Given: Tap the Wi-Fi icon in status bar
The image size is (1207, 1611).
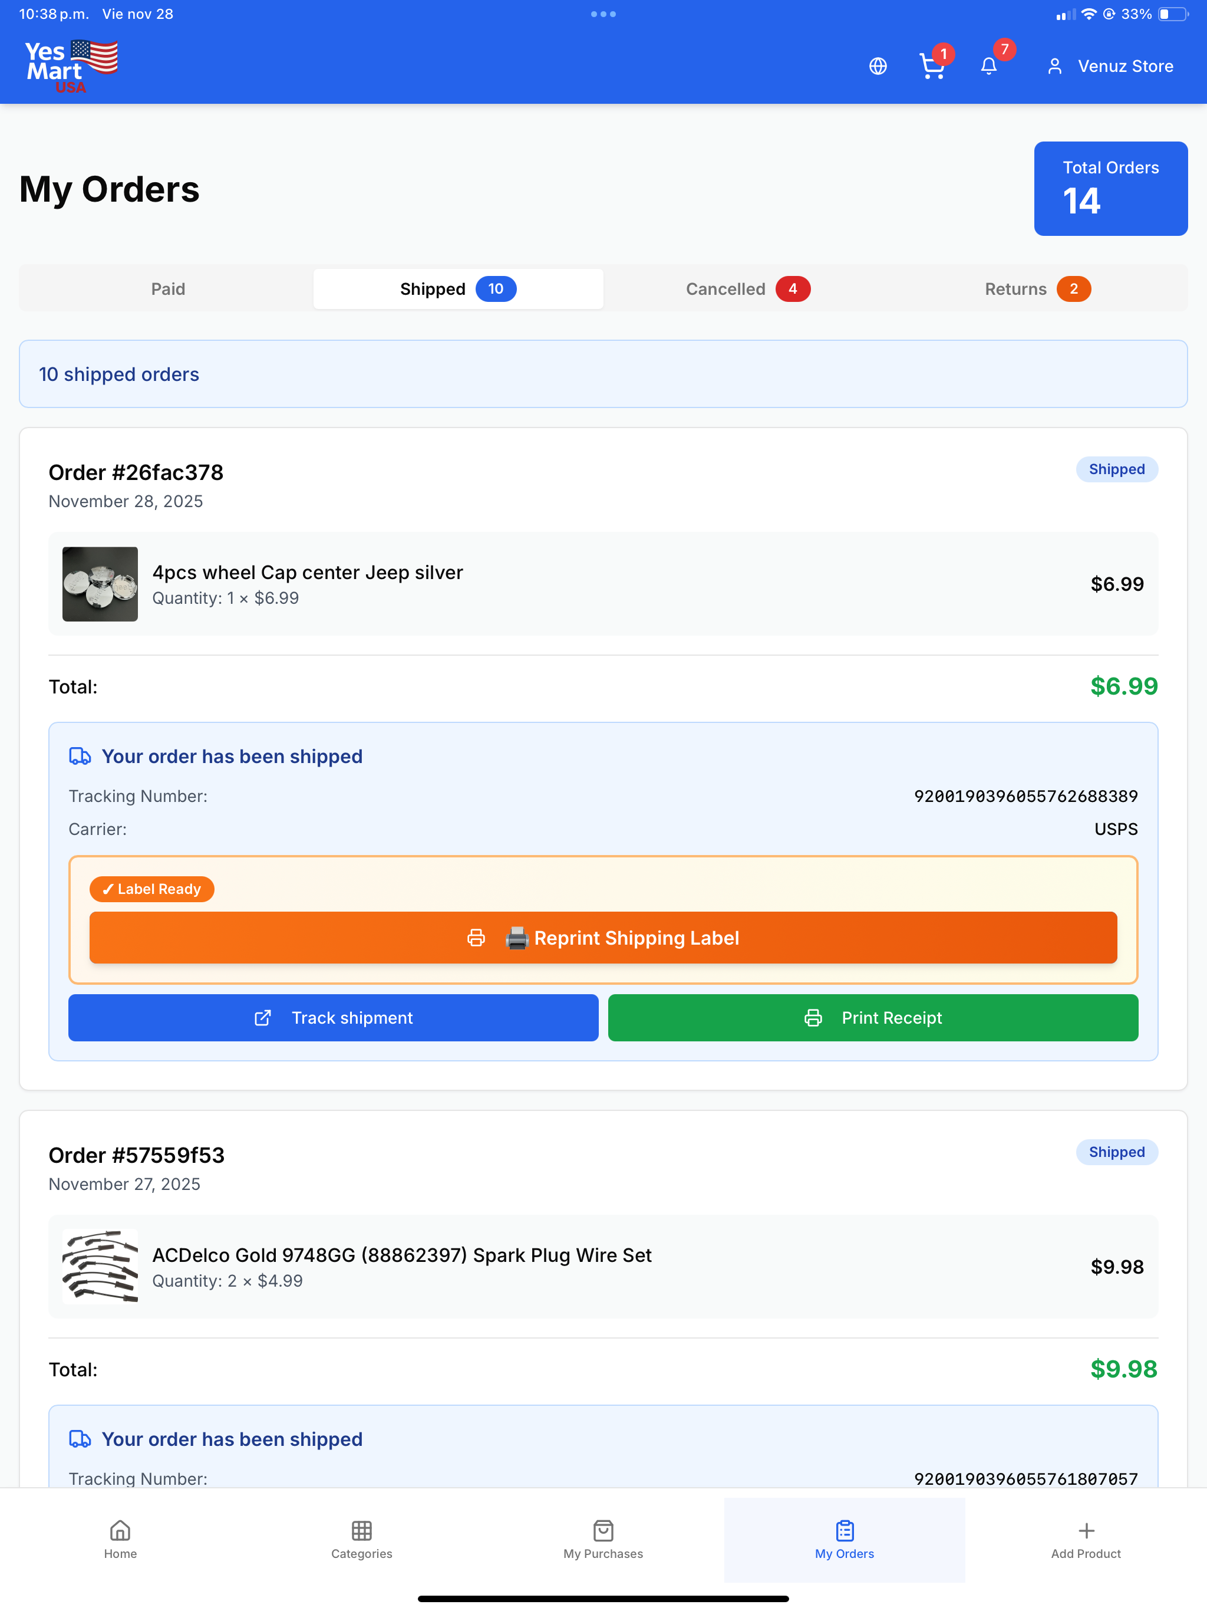Looking at the screenshot, I should click(1089, 15).
